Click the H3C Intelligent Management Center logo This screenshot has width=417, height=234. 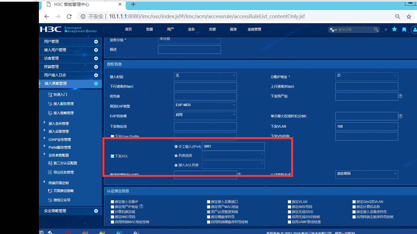click(x=69, y=29)
